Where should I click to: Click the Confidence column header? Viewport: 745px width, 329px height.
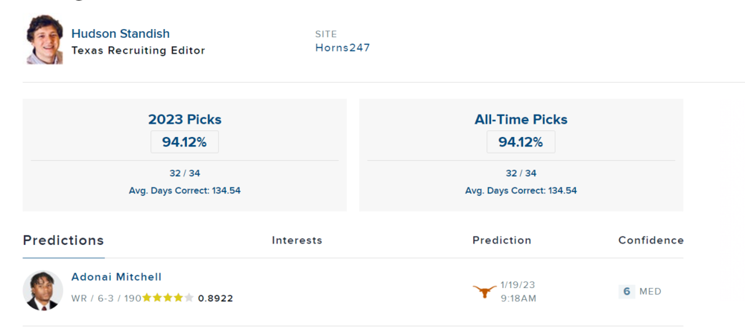pyautogui.click(x=650, y=240)
